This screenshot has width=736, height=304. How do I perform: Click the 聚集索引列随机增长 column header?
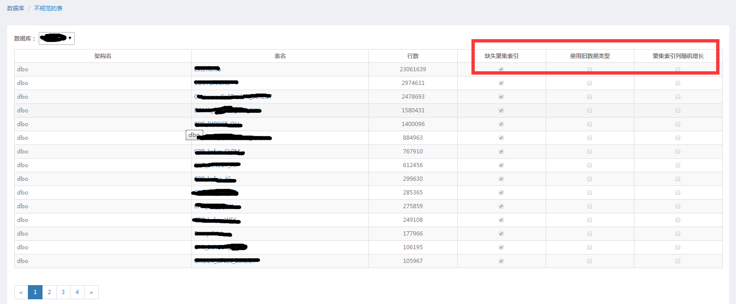[678, 56]
